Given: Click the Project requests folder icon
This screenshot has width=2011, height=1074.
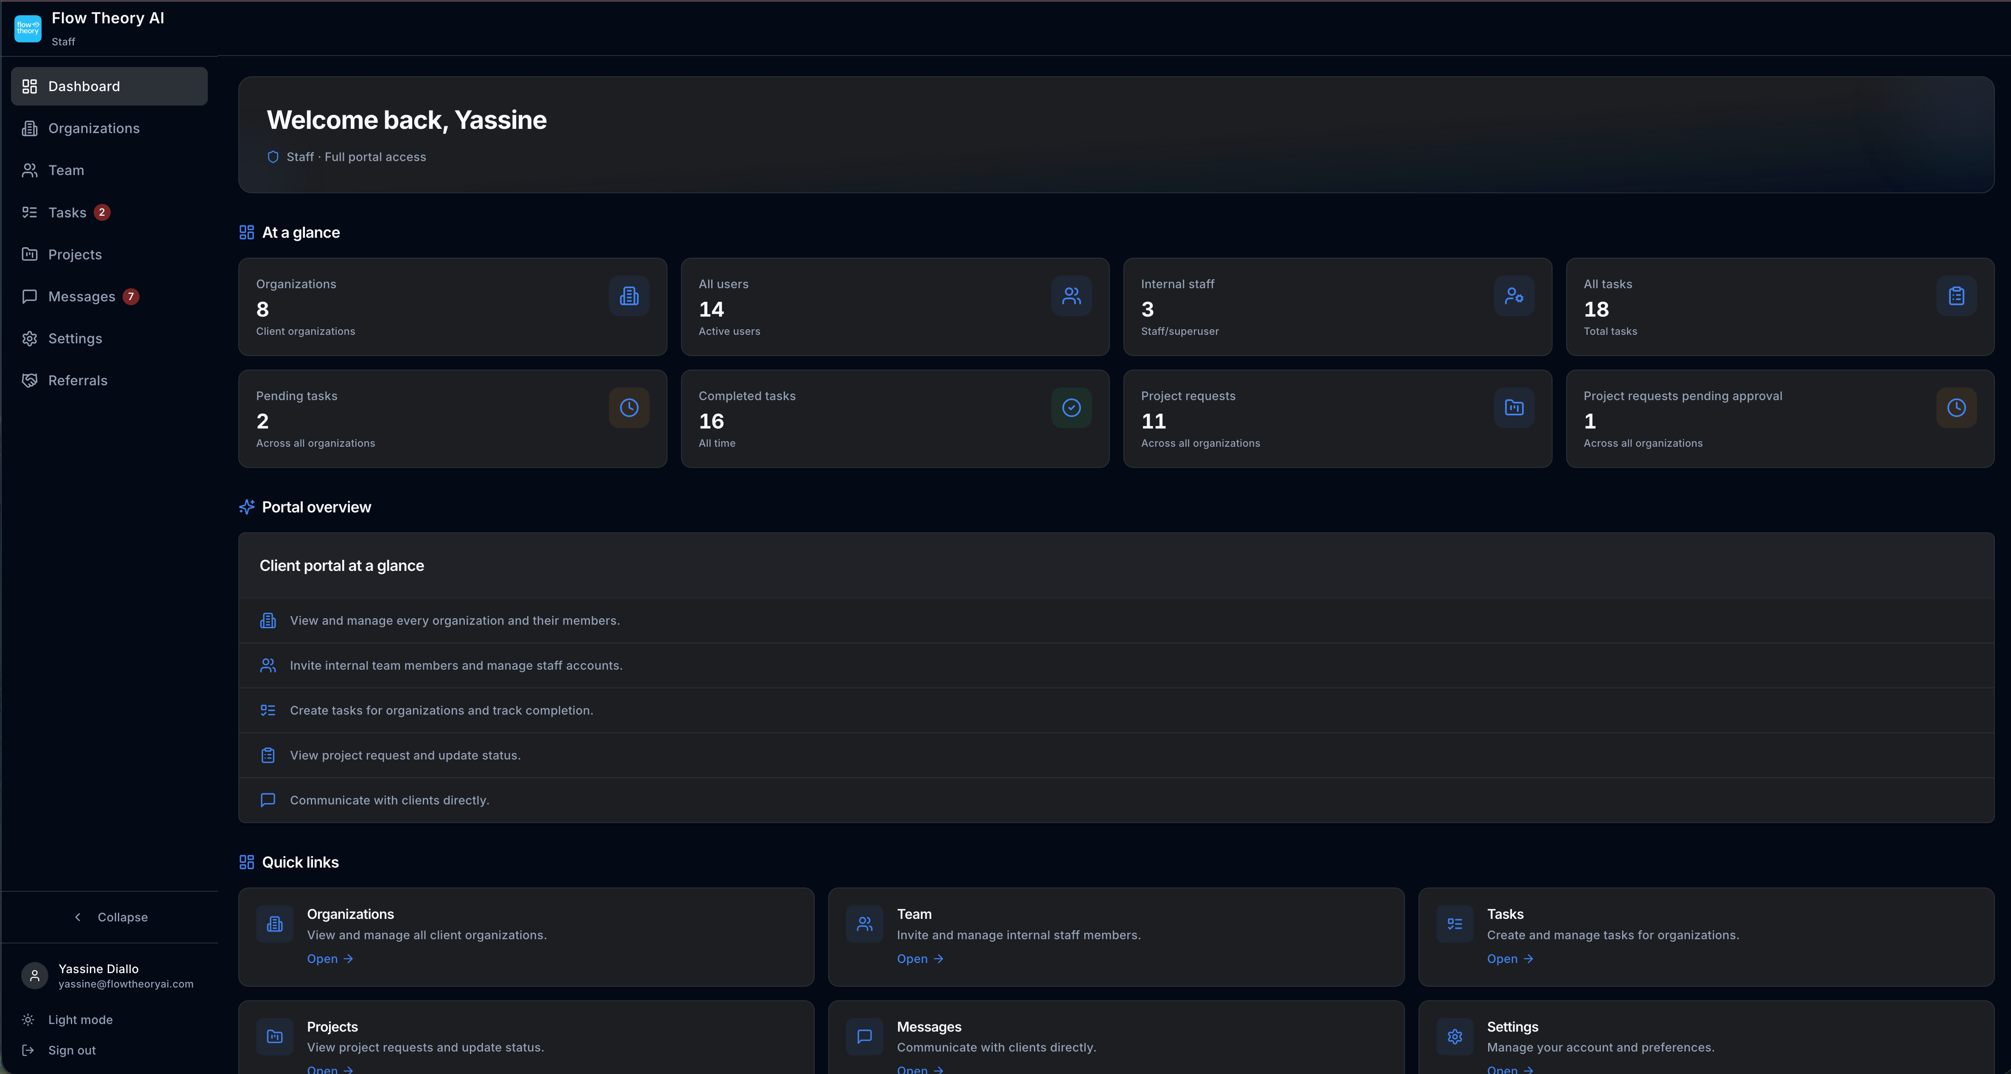Looking at the screenshot, I should pyautogui.click(x=1514, y=407).
